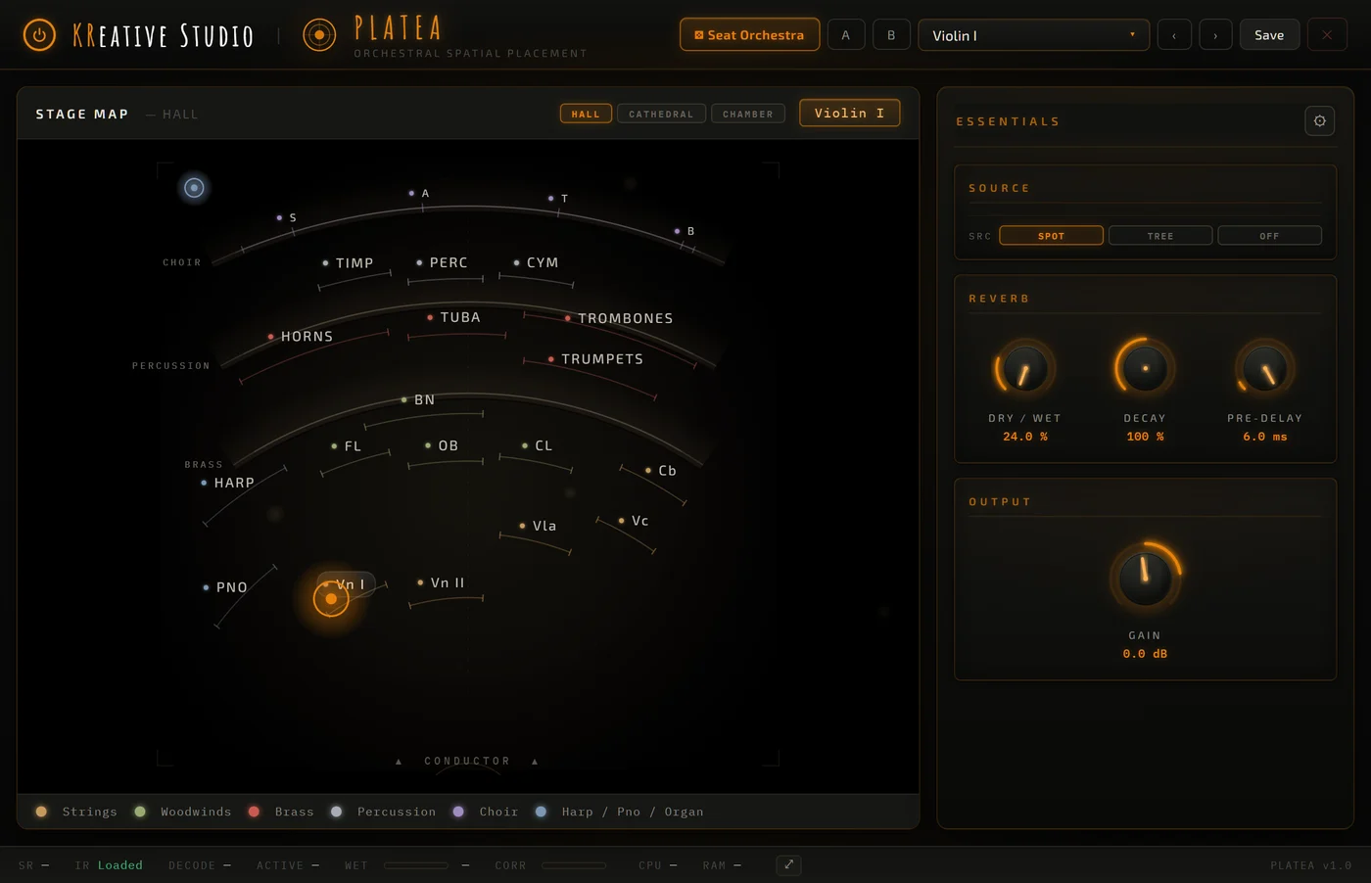Click Seat Orchestra button
Image resolution: width=1371 pixels, height=883 pixels.
coord(749,35)
